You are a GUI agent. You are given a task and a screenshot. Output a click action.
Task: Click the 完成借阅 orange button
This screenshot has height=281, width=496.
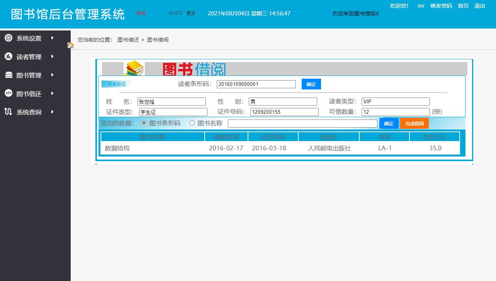pyautogui.click(x=414, y=123)
